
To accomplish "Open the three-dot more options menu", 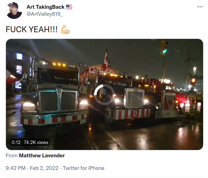I will 200,7.
